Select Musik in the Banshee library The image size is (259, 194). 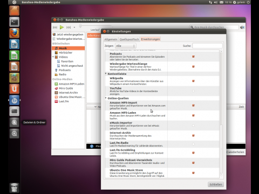click(x=68, y=48)
